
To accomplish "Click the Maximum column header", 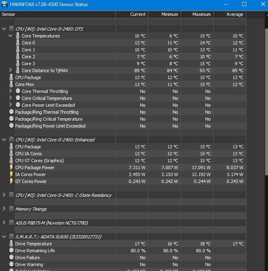I will pos(197,15).
